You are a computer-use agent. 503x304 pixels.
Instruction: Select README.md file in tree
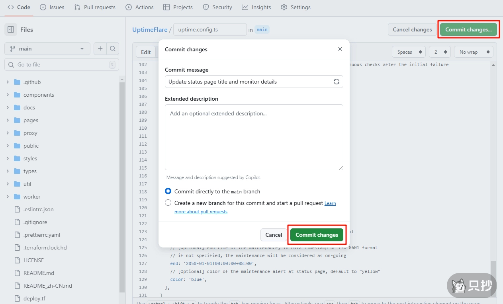(38, 273)
